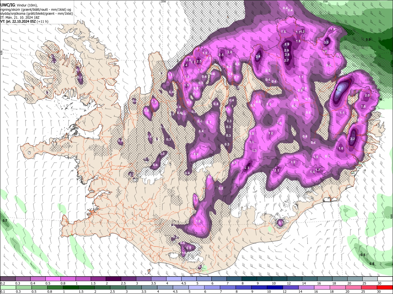
Task: Click the 3.4 precipitation value on map
Action: click(258, 56)
